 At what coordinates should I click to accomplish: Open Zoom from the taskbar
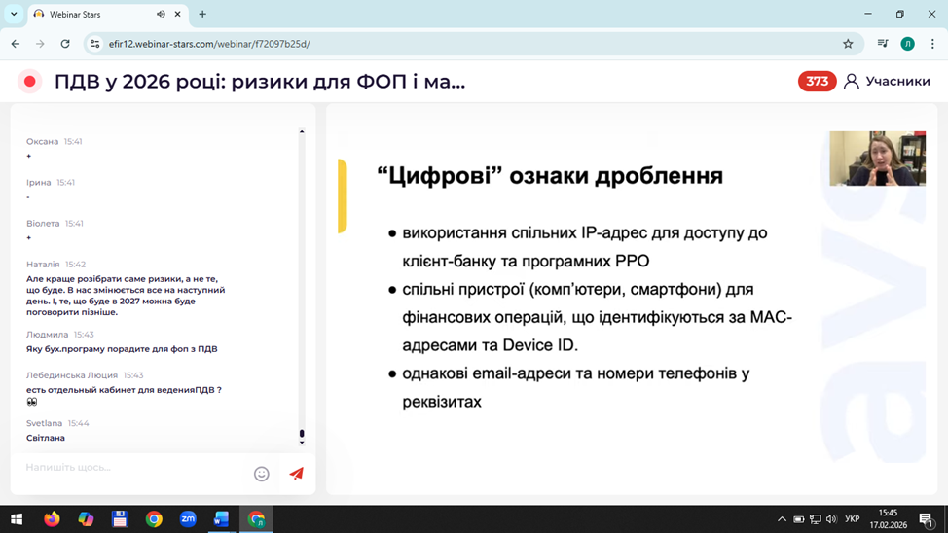pos(188,519)
